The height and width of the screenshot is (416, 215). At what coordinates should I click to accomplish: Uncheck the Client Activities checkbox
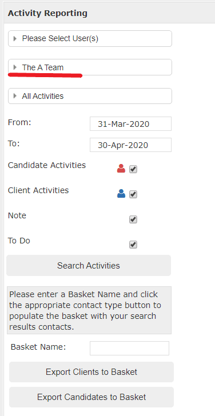click(x=133, y=194)
